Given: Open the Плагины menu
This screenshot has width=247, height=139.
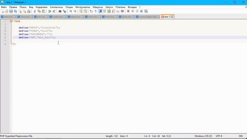Looking at the screenshot, I should (120, 7).
